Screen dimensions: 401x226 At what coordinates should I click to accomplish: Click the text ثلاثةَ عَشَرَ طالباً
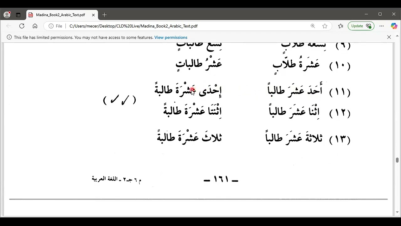(x=294, y=137)
